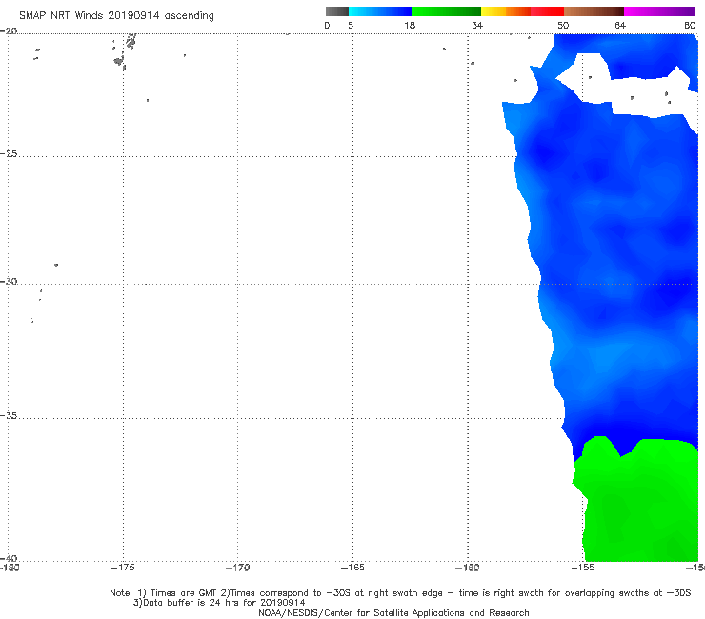Click the yellow-orange segment of the color bar
This screenshot has height=619, width=705.
pos(506,11)
